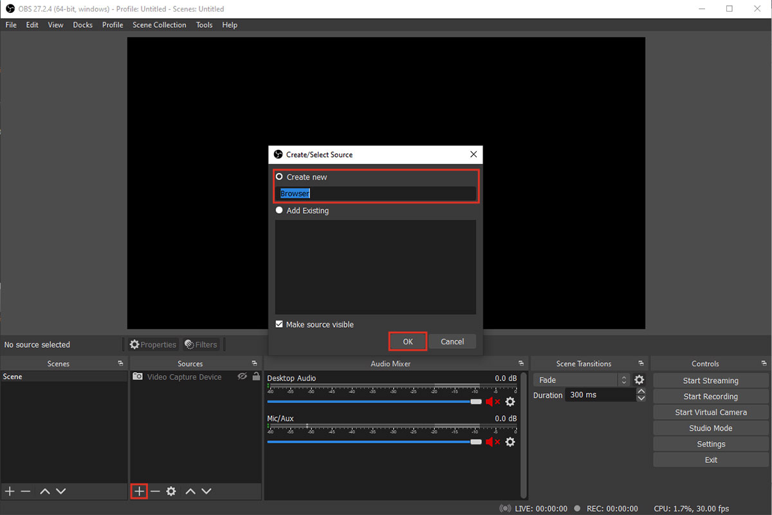This screenshot has width=772, height=515.
Task: Toggle Video Capture Device visibility eye
Action: pyautogui.click(x=243, y=377)
